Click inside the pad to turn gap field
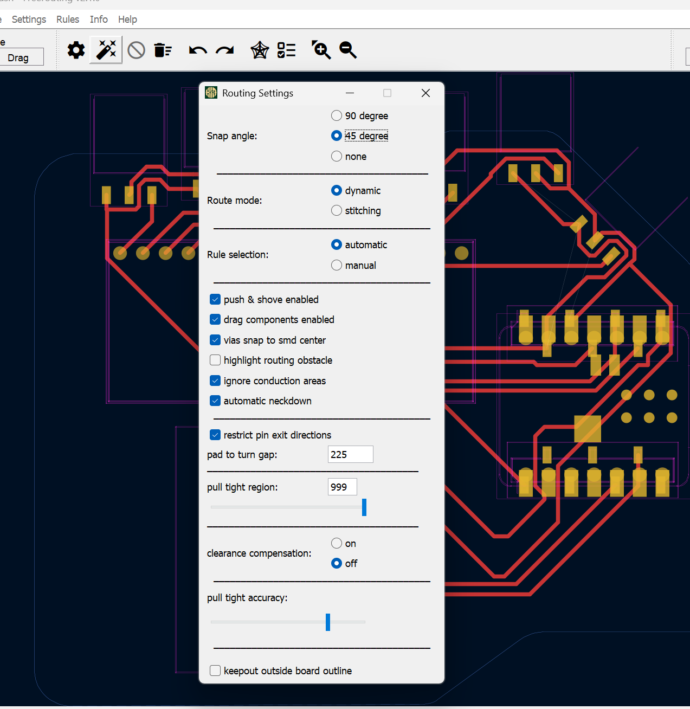The height and width of the screenshot is (709, 690). point(350,454)
